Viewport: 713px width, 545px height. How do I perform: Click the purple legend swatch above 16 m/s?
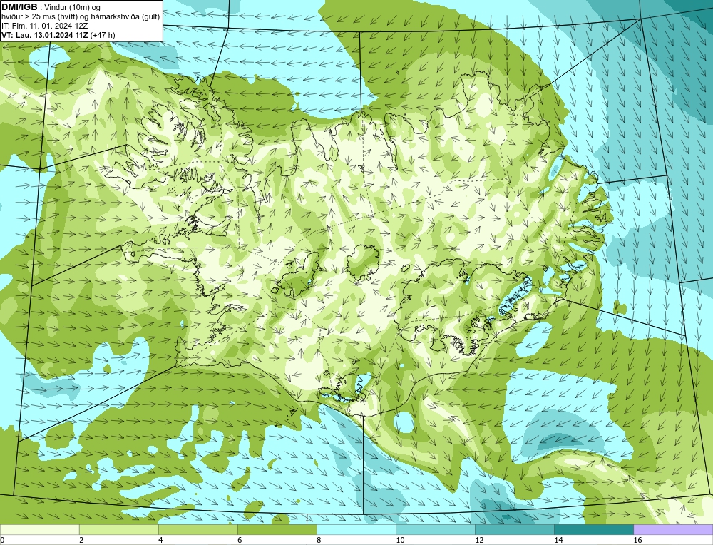coord(673,529)
